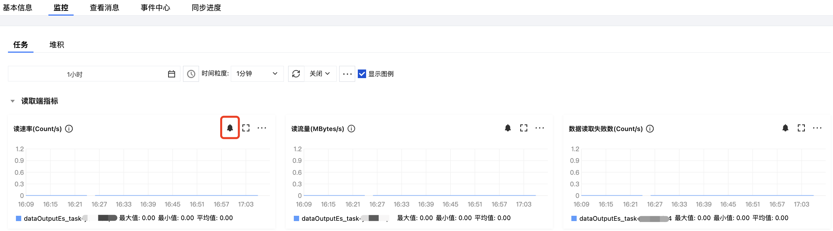This screenshot has width=833, height=231.
Task: Click the 读速率 chart plot area
Action: [148, 172]
